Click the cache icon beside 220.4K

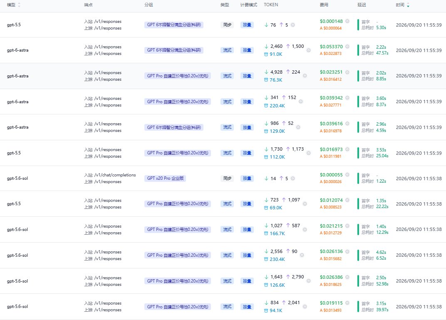pos(266,106)
